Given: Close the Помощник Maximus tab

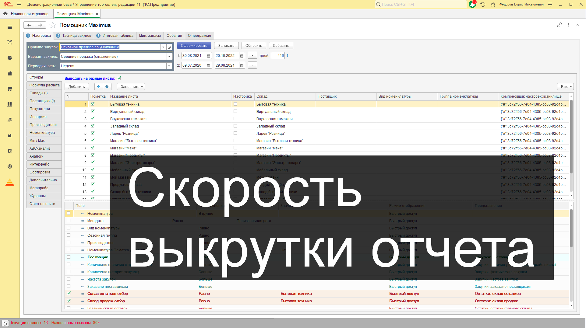Looking at the screenshot, I should click(97, 14).
